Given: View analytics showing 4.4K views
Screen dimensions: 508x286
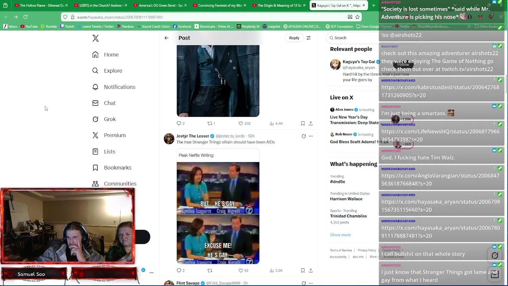Looking at the screenshot, I should click(276, 124).
